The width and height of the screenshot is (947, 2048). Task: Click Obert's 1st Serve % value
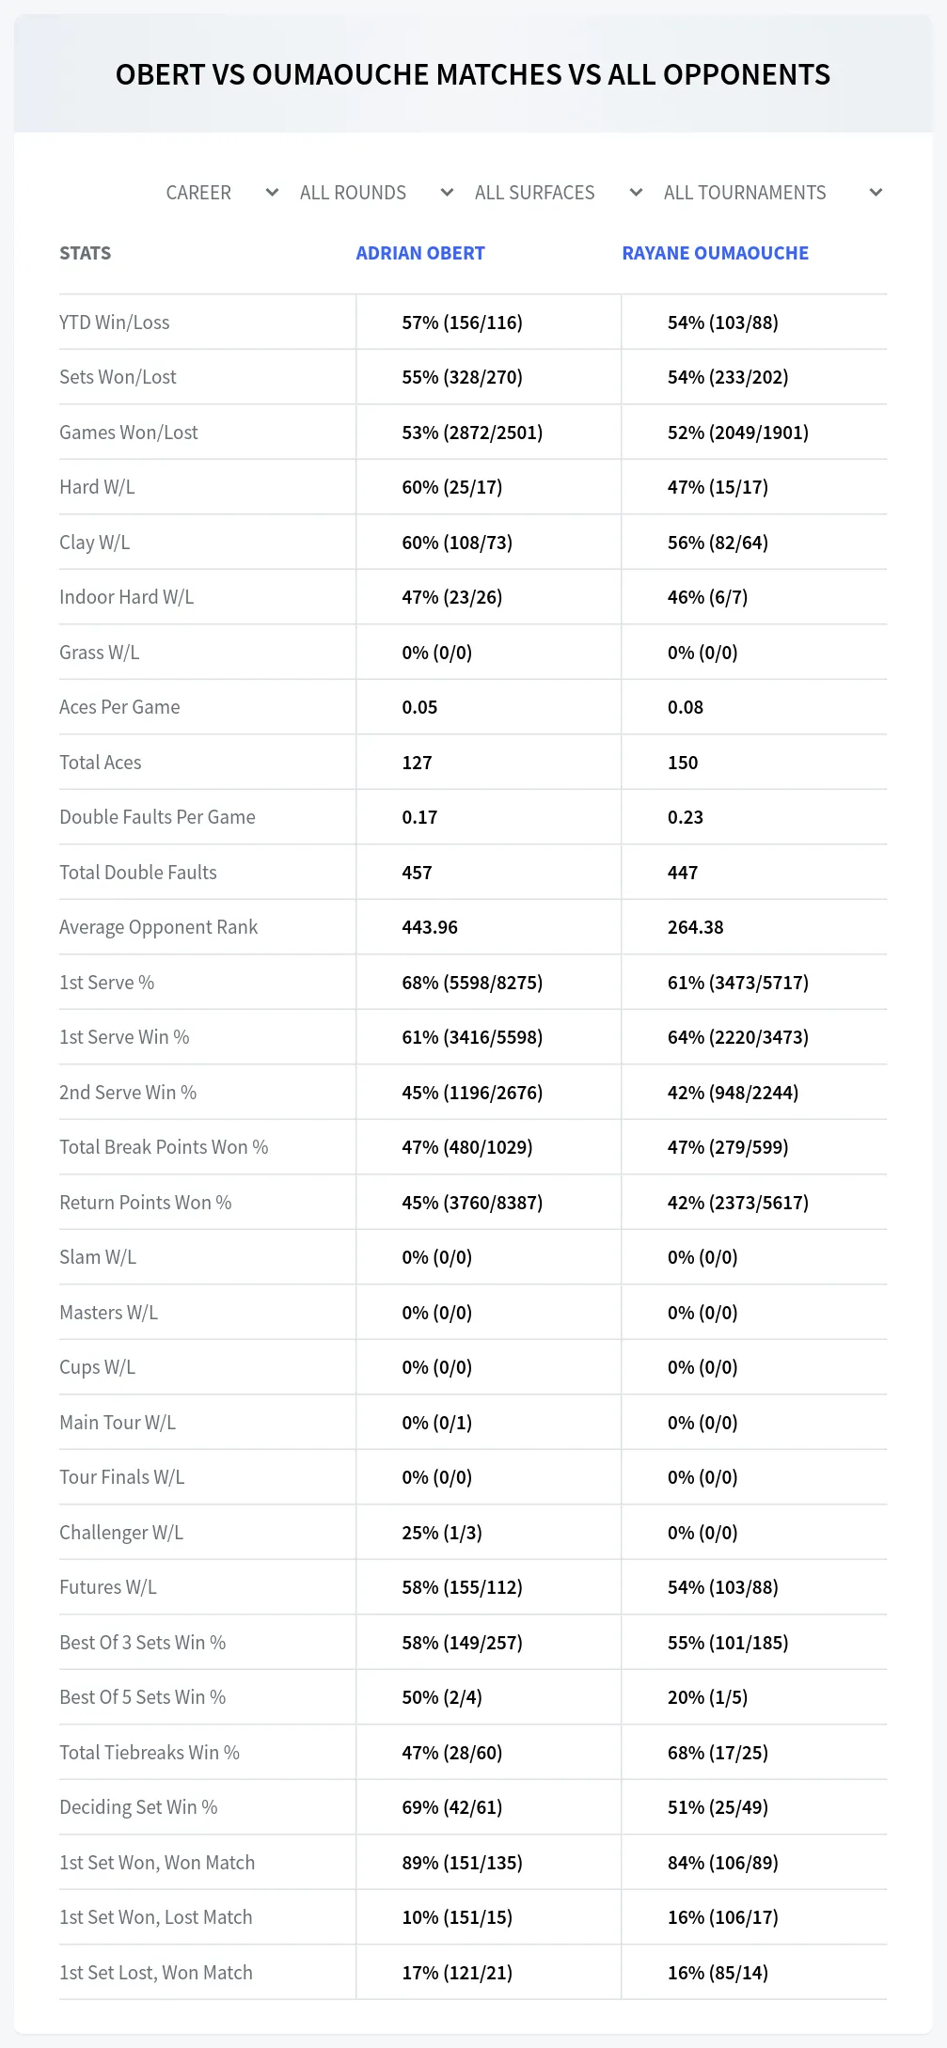(x=472, y=983)
